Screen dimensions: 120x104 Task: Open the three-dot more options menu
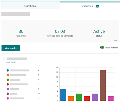(x=116, y=40)
